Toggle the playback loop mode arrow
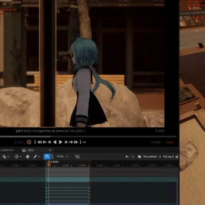205x205 pixels. 84,142
